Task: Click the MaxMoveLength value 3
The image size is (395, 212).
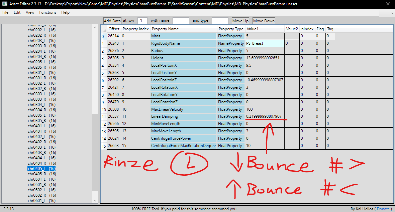Action: pos(265,131)
